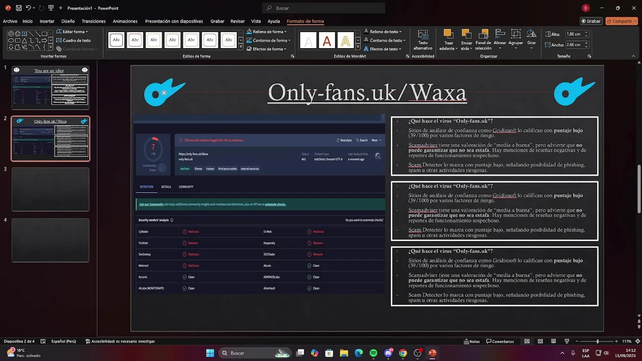This screenshot has height=361, width=642.
Task: Open Efectos de forma dropdown
Action: point(266,49)
